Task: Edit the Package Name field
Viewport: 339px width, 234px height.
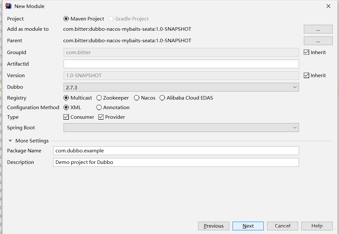Action: (x=176, y=151)
